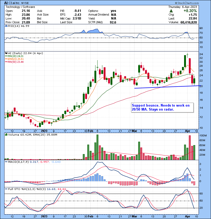Click the Mkt Cap value 2.51B

coord(77,18)
